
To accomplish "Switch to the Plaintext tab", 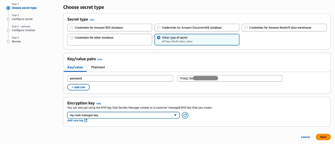I will (98, 67).
